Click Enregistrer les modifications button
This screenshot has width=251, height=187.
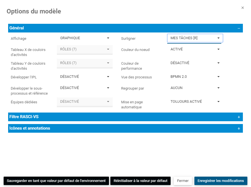(x=221, y=181)
